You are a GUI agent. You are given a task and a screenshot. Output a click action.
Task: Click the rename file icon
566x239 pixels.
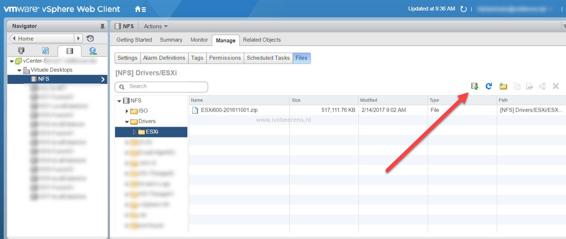pos(542,86)
